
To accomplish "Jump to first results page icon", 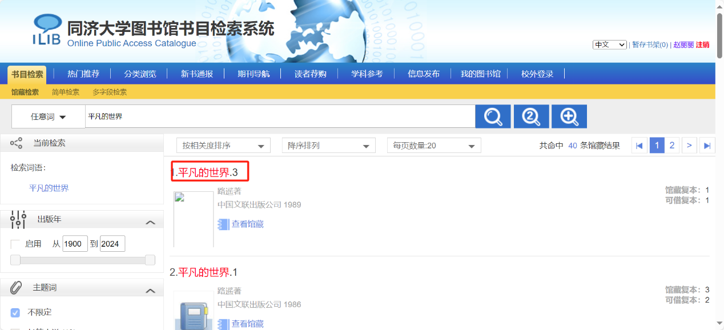I will tap(639, 146).
